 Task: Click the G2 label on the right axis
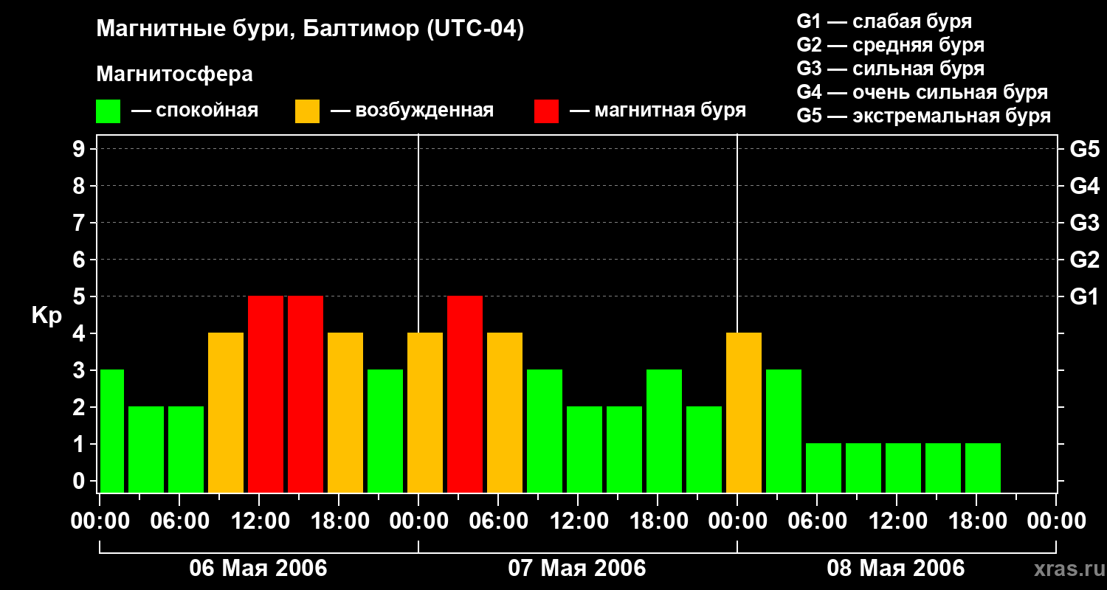pos(1084,260)
